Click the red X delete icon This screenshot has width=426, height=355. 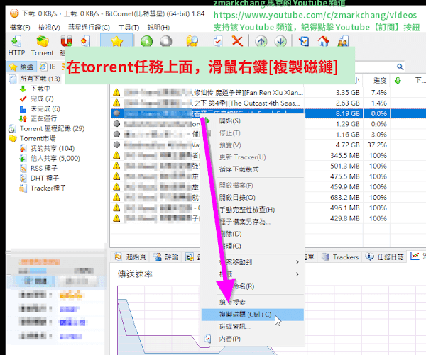point(237,42)
